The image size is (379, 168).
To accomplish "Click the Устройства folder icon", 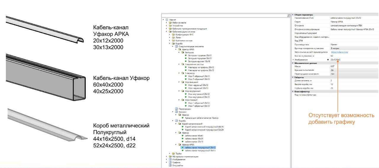I will pyautogui.click(x=170, y=26).
